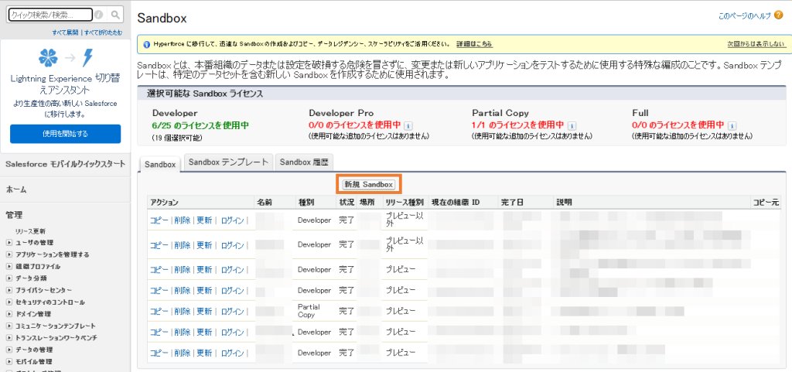The image size is (792, 372).
Task: Click the 種別 column header
Action: 306,203
